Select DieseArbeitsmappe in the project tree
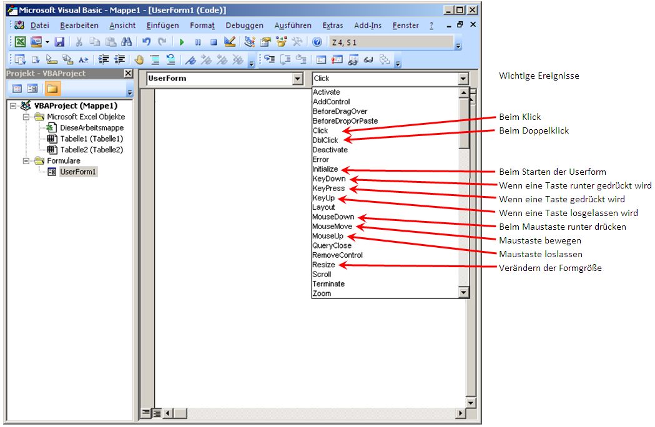This screenshot has height=427, width=655. pyautogui.click(x=92, y=128)
